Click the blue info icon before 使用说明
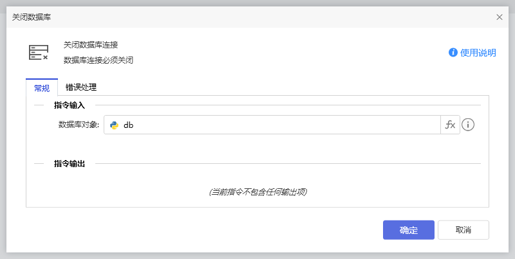The image size is (515, 259). coord(453,53)
